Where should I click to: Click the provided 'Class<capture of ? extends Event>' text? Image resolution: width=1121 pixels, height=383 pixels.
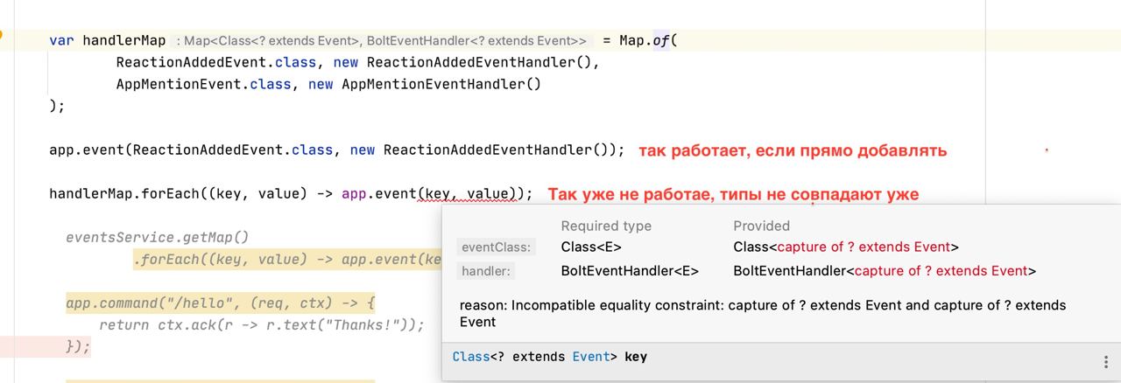coord(846,247)
